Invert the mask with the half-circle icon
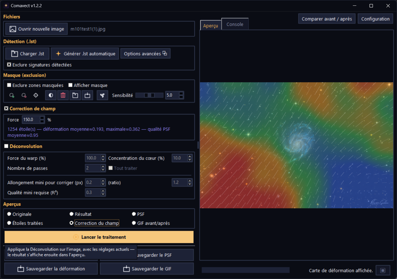397x279 pixels. 51,95
